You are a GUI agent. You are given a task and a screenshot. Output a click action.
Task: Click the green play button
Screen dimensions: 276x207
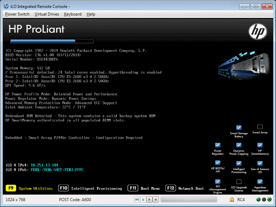pyautogui.click(x=149, y=199)
